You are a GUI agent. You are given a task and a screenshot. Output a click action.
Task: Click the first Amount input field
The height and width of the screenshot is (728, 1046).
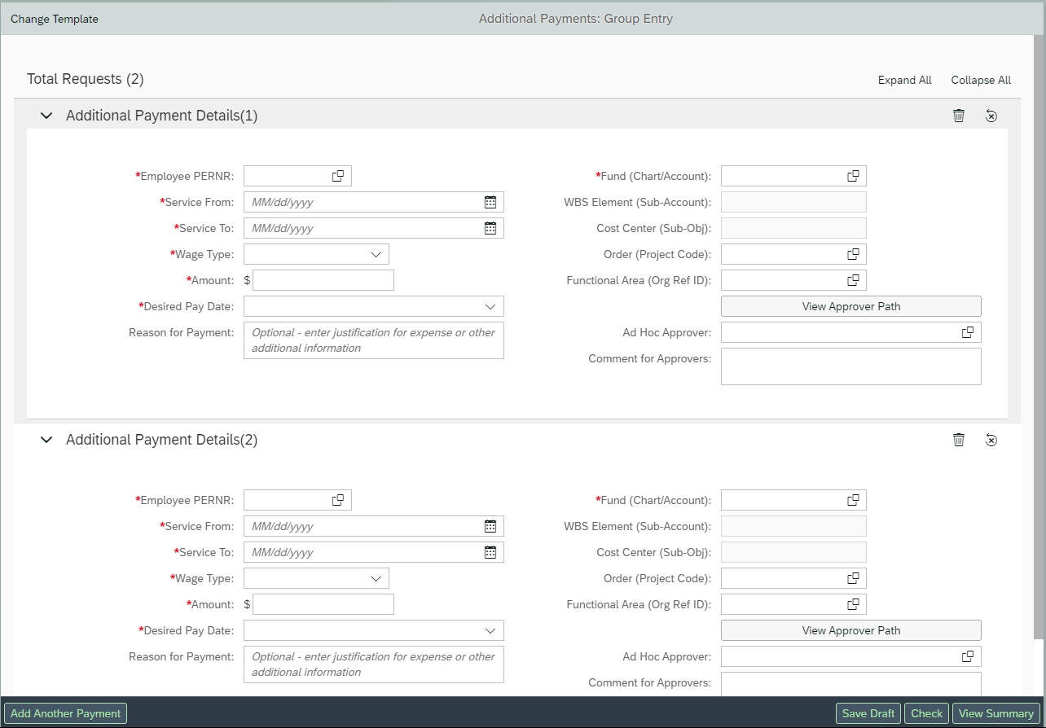323,280
